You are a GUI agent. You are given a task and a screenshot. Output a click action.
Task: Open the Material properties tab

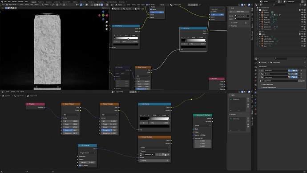(256, 109)
